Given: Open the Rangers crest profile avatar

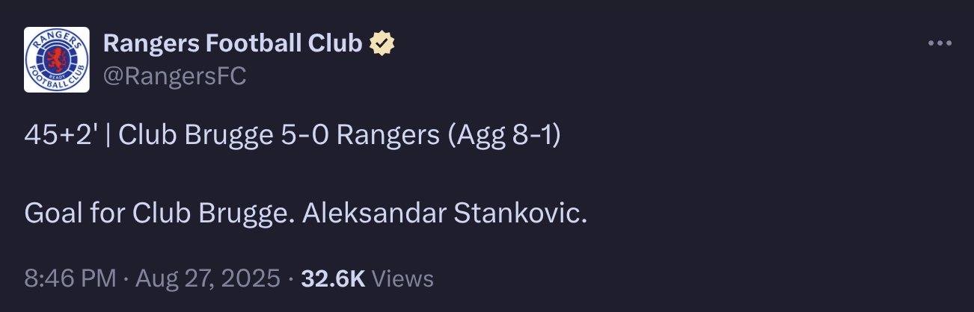Looking at the screenshot, I should tap(57, 60).
